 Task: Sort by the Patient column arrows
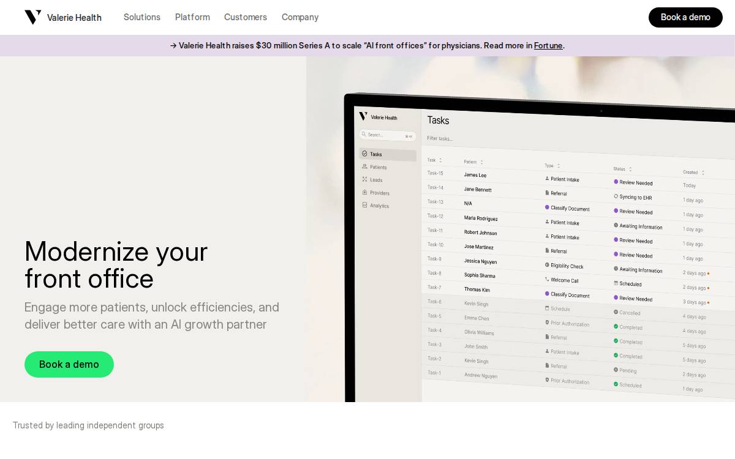click(x=481, y=162)
